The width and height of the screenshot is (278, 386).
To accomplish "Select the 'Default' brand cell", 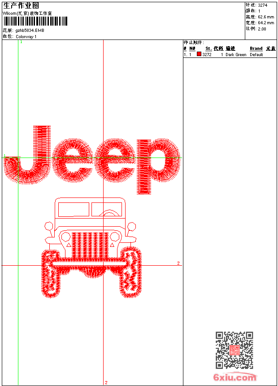I will pyautogui.click(x=256, y=55).
